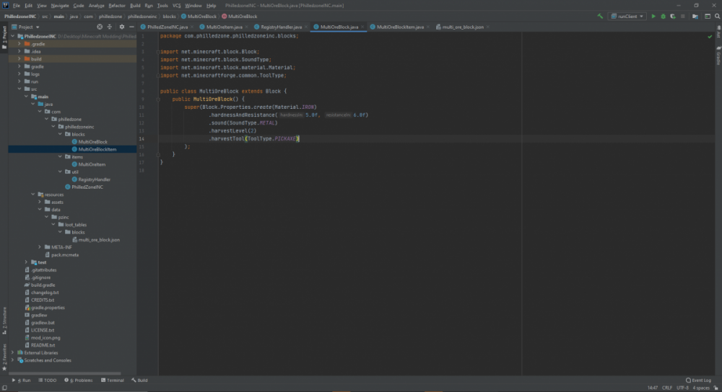Switch to MultiOreBlockItem.java tab
722x392 pixels.
pyautogui.click(x=400, y=27)
